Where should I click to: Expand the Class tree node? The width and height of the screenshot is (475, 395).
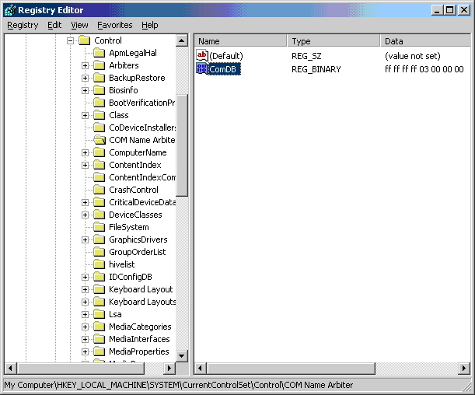click(x=85, y=115)
